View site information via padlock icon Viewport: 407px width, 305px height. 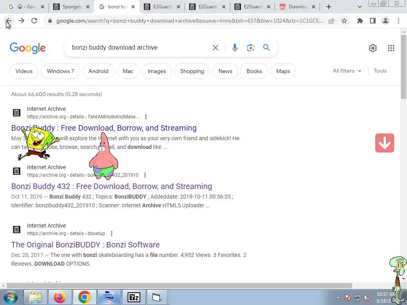[50, 21]
